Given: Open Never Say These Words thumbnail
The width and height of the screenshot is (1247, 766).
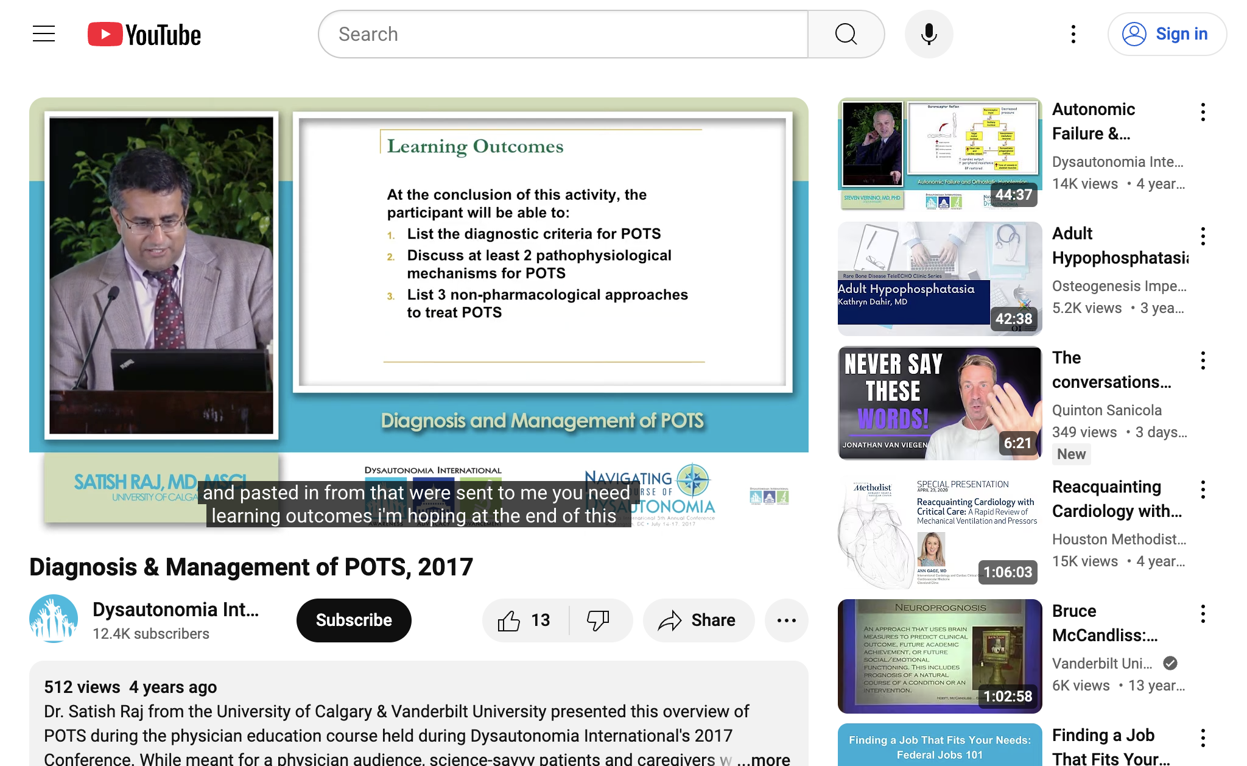Looking at the screenshot, I should click(940, 403).
